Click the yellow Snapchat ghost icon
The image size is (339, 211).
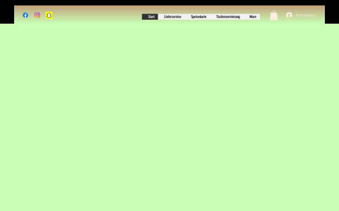click(x=49, y=15)
